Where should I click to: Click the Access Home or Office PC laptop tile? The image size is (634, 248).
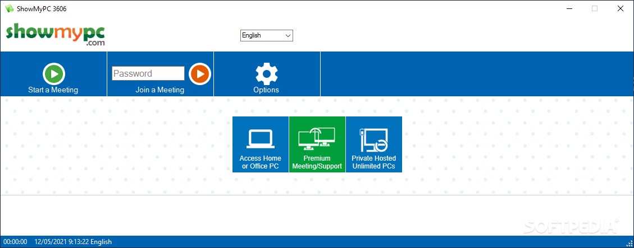point(261,144)
